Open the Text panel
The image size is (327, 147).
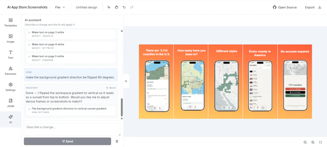[11, 55]
